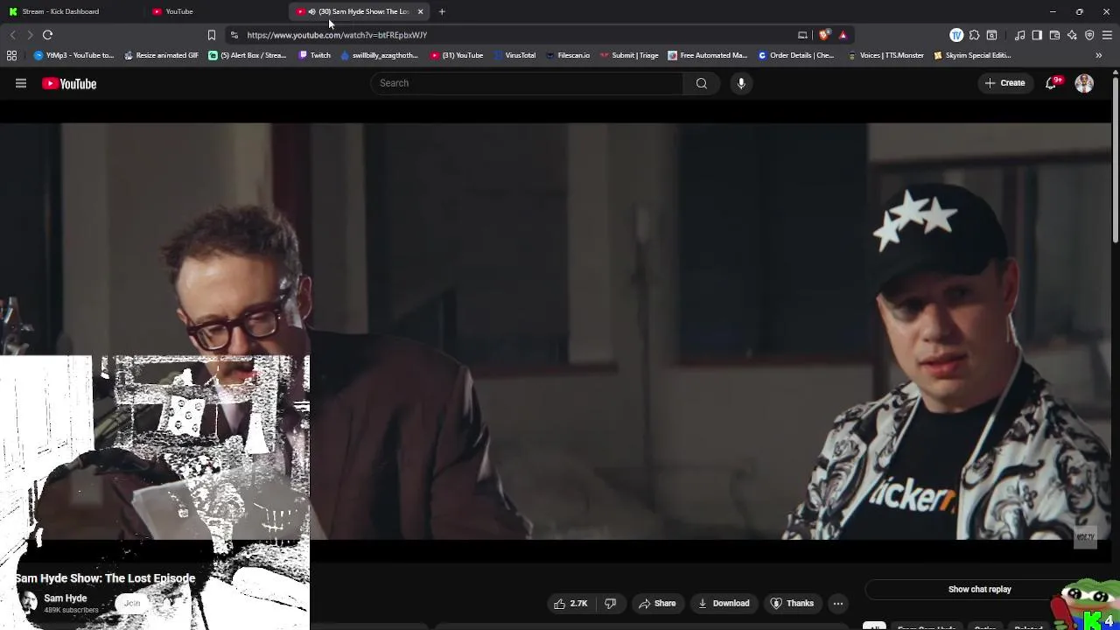The width and height of the screenshot is (1120, 630).
Task: Click the Download button
Action: tap(724, 603)
